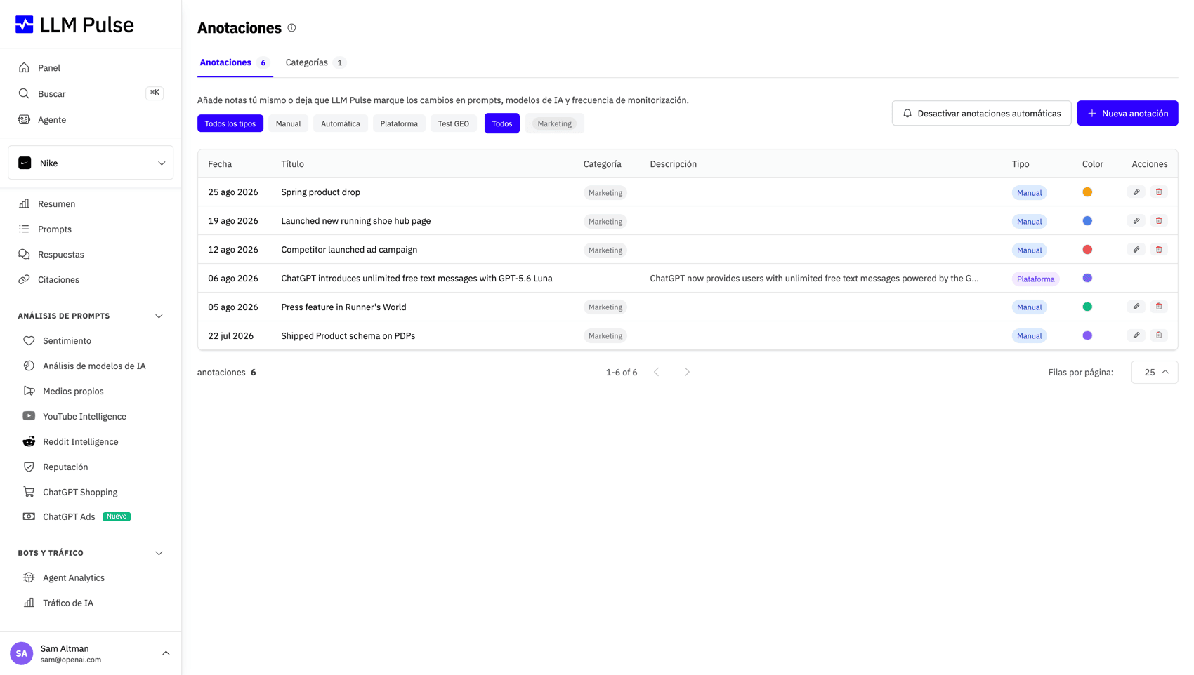
Task: Filter by Todos los tipos
Action: click(230, 123)
